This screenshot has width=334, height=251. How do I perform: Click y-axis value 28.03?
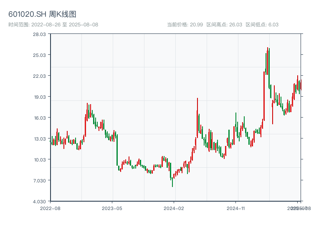[39, 34]
